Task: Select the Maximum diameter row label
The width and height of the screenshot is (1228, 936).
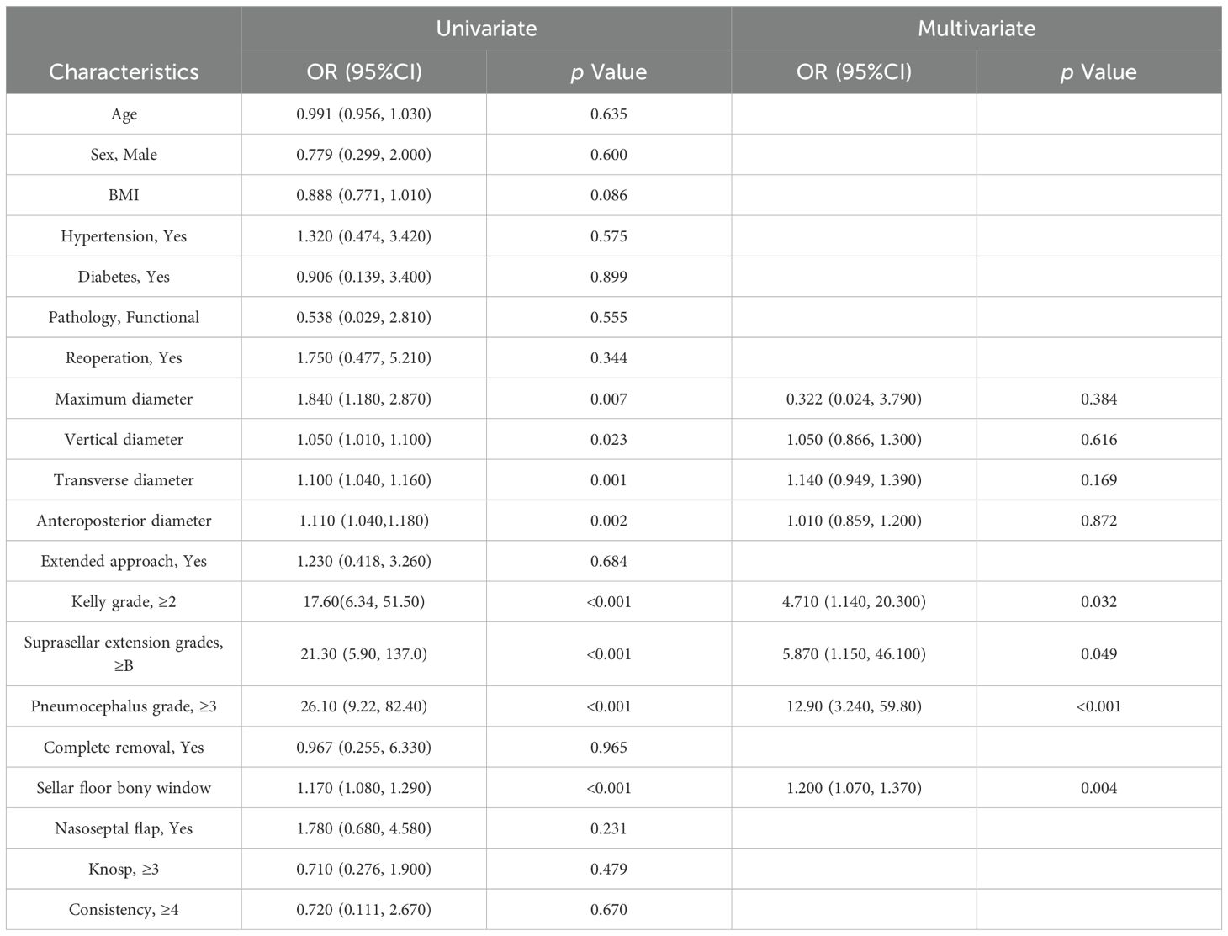Action: pos(124,399)
